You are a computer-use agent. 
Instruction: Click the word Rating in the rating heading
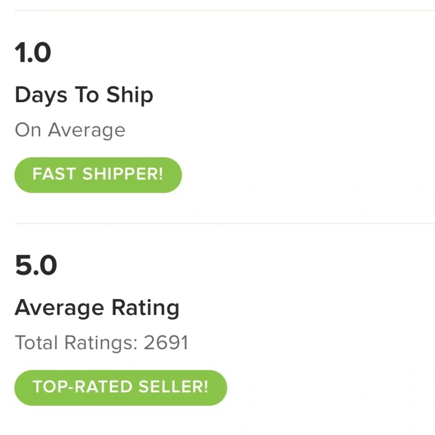click(x=145, y=309)
